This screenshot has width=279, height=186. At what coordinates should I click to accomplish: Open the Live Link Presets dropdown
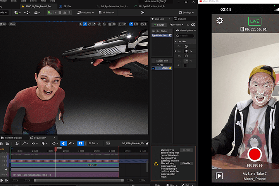176,25
